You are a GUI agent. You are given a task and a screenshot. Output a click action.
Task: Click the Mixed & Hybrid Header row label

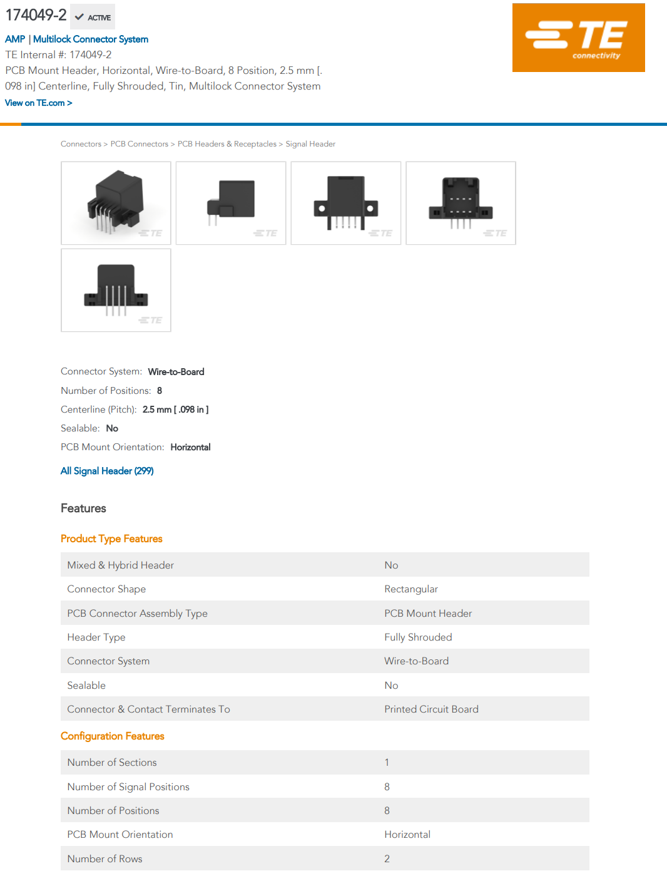121,565
